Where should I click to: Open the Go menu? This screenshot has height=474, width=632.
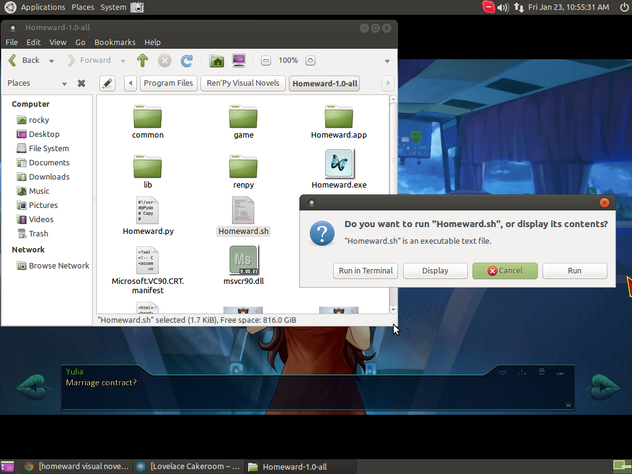tap(80, 43)
